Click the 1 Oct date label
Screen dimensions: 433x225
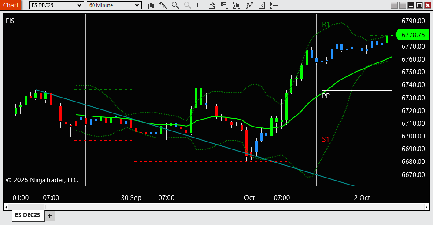(x=247, y=198)
